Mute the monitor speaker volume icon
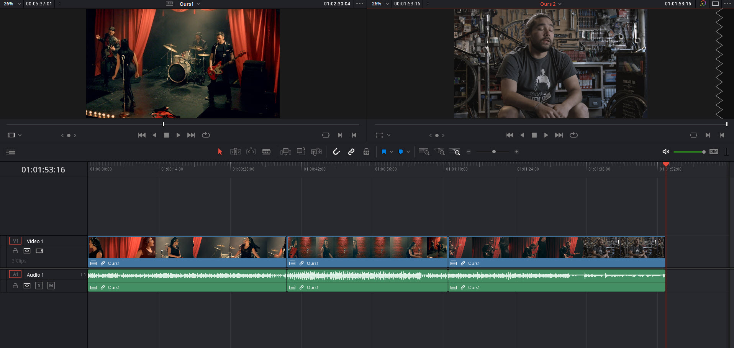 [x=666, y=152]
